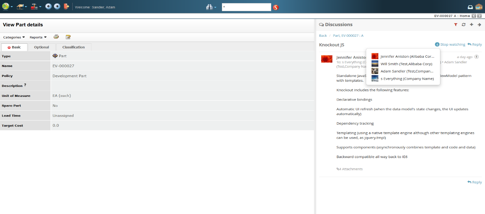Click the inbox tray icon in header
Image resolution: width=485 pixels, height=214 pixels.
[x=470, y=7]
